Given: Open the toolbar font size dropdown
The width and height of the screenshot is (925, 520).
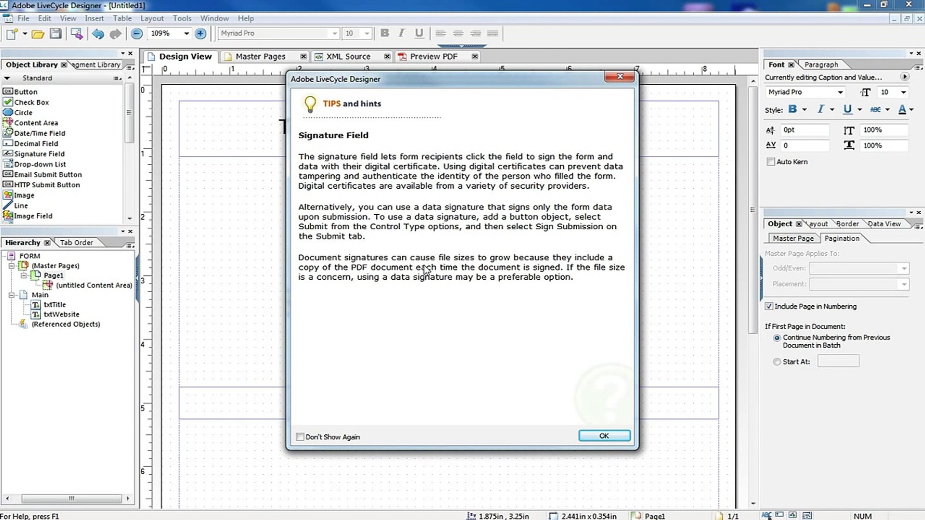Looking at the screenshot, I should coord(367,33).
